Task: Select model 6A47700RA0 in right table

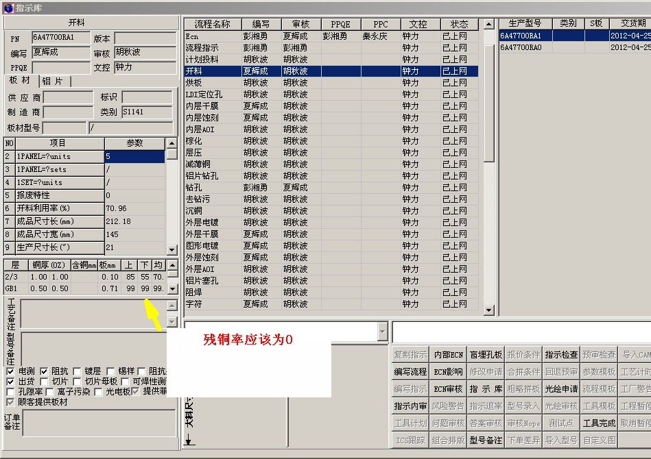Action: click(x=575, y=47)
